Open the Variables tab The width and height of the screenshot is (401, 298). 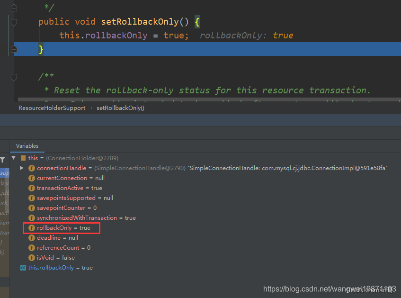[27, 146]
